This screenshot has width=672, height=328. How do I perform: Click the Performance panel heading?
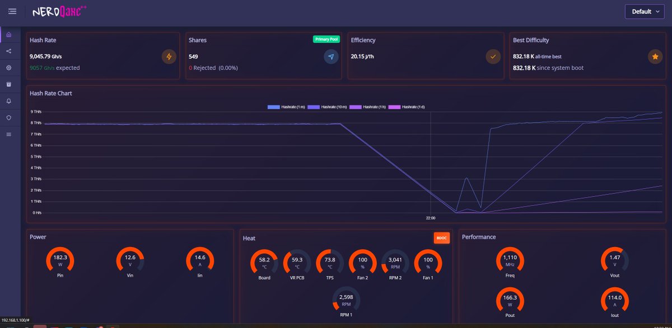(x=479, y=237)
